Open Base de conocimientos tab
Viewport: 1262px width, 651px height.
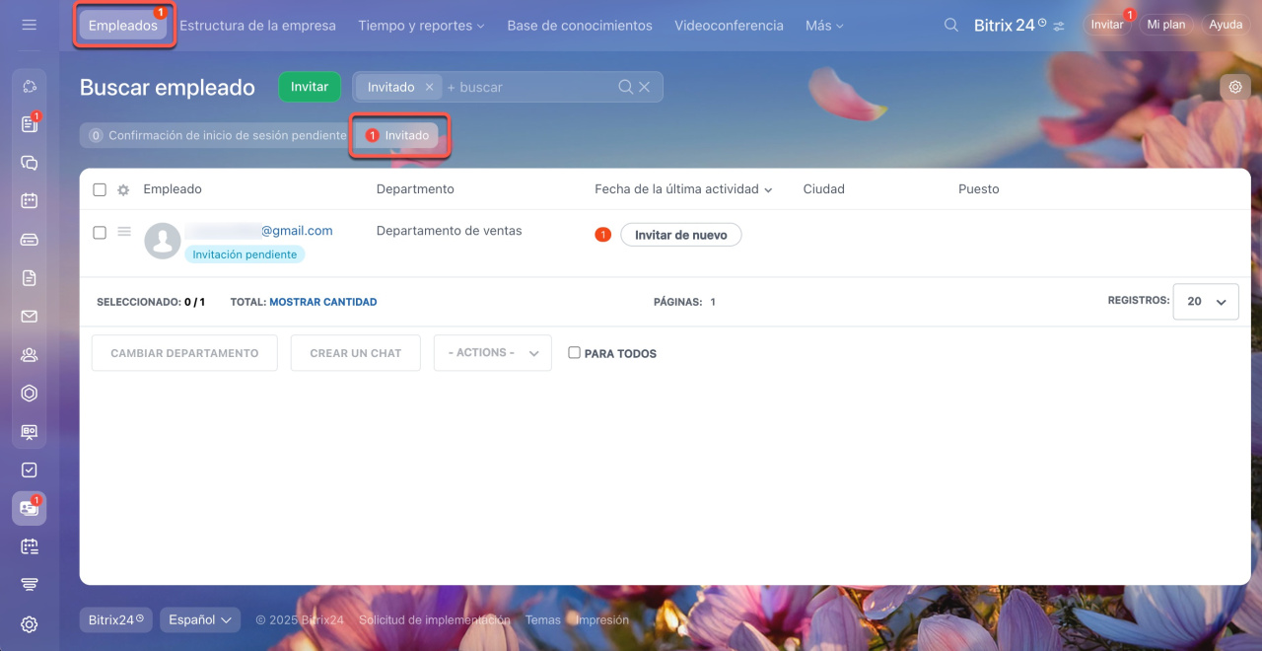point(580,26)
